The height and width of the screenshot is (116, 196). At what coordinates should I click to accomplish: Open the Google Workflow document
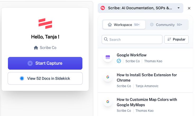click(x=132, y=55)
